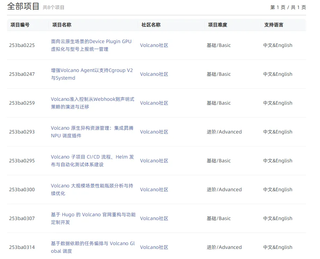Click 基础/Basic difficulty in row 253ba0225
320x259 pixels.
218,45
